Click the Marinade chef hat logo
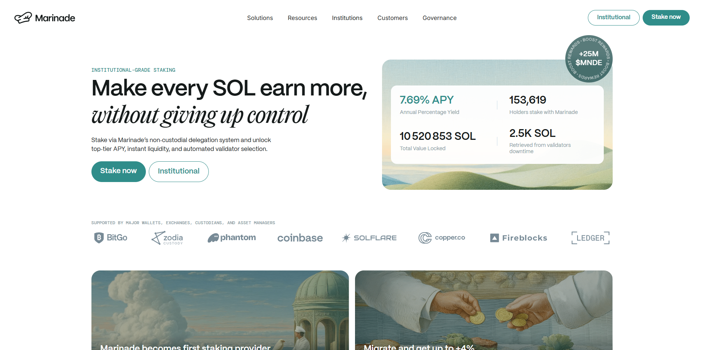Viewport: 703px width, 350px height. coord(23,18)
